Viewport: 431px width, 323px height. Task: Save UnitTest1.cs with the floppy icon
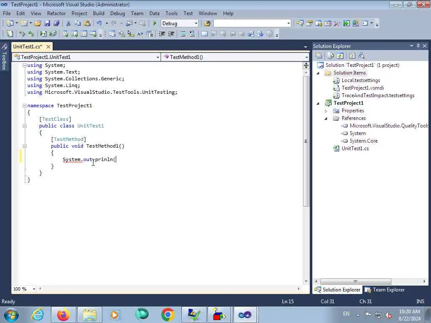[47, 24]
